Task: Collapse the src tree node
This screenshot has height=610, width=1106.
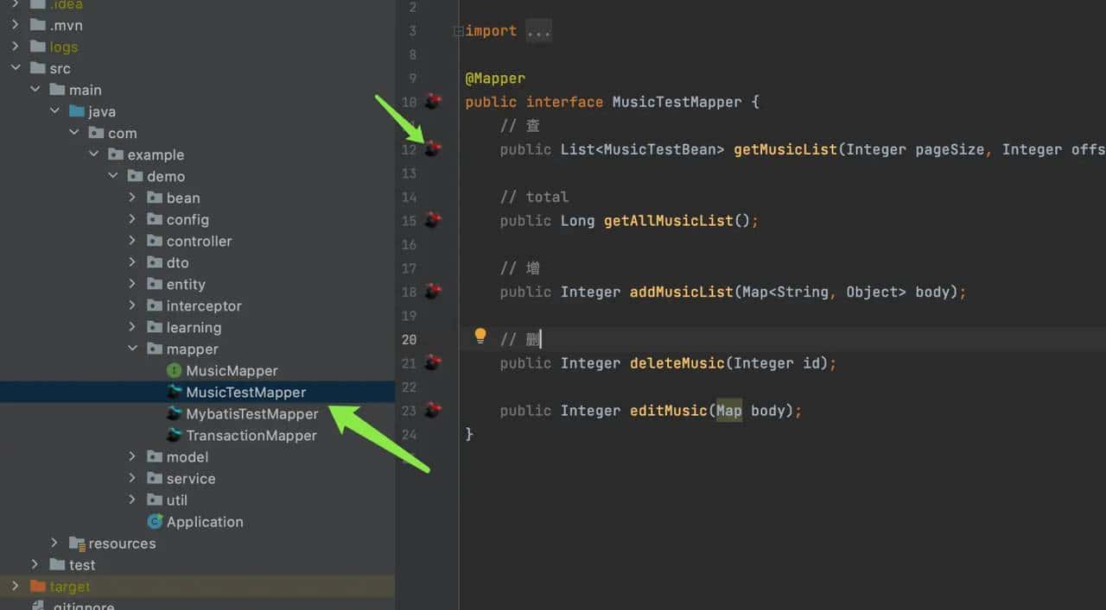Action: pos(16,67)
